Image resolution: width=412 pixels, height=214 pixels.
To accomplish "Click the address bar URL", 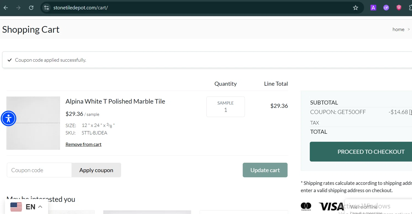I will (80, 8).
